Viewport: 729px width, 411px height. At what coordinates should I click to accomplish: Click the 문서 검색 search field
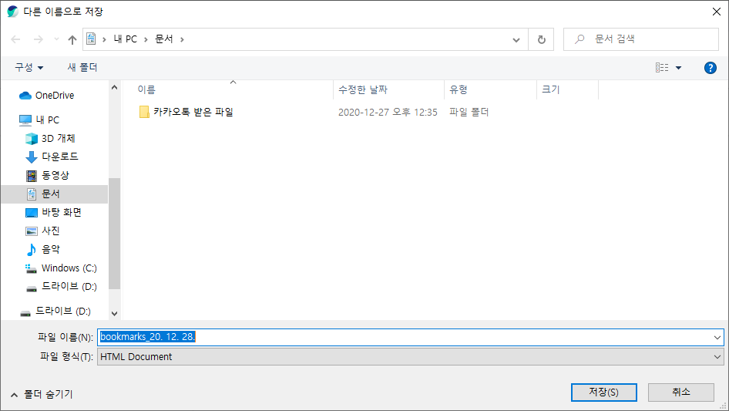click(x=641, y=39)
